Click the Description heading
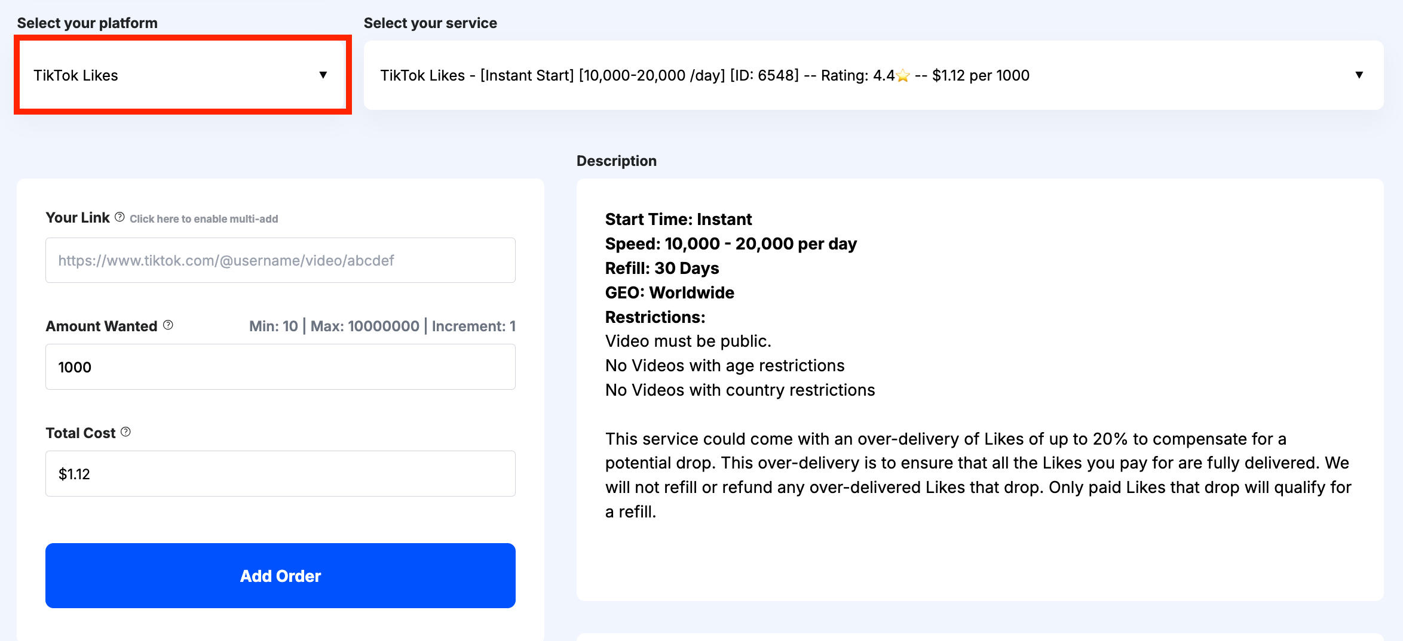Viewport: 1403px width, 641px height. click(616, 161)
